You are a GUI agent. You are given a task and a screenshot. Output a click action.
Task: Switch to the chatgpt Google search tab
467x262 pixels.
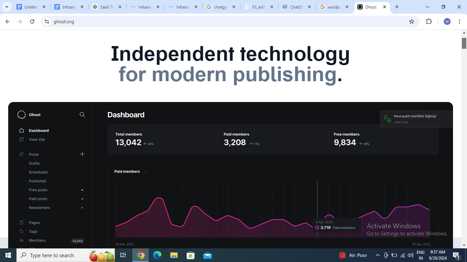click(221, 7)
